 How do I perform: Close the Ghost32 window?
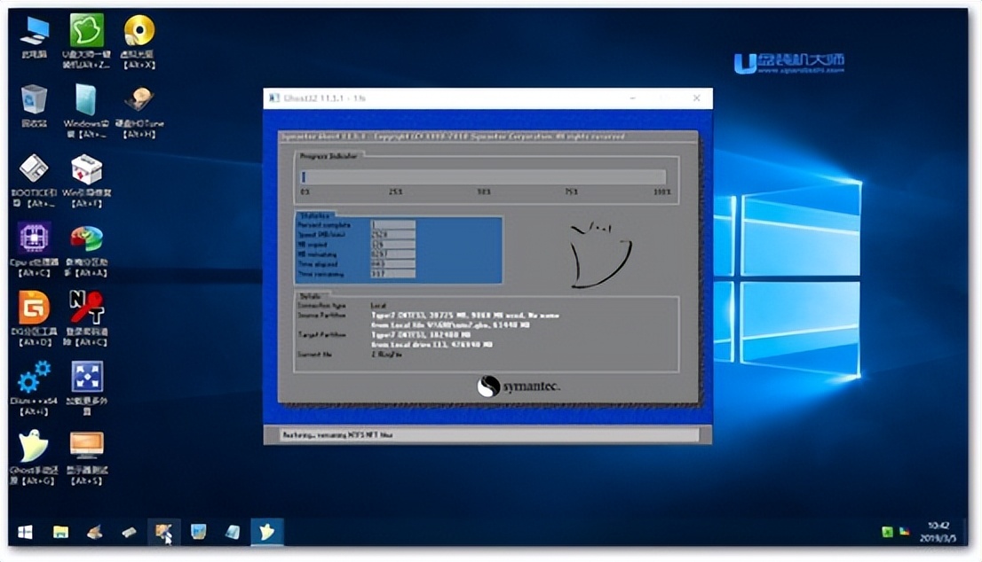pyautogui.click(x=696, y=98)
